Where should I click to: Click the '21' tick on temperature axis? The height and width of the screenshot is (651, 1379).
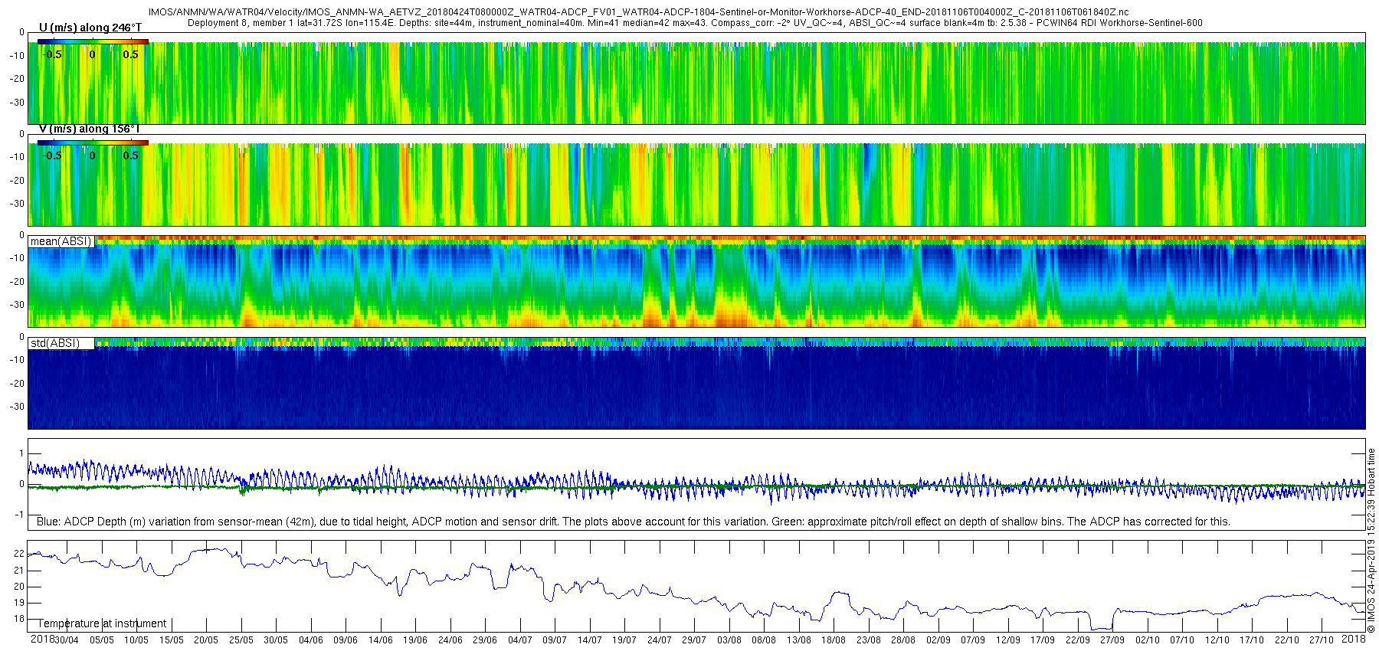pyautogui.click(x=20, y=571)
